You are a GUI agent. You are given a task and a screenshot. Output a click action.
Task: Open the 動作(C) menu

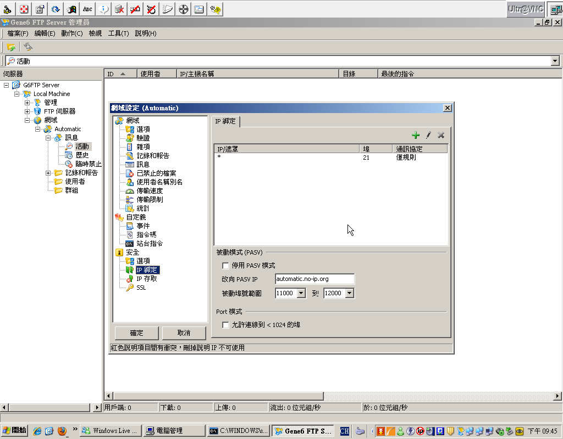[x=72, y=33]
